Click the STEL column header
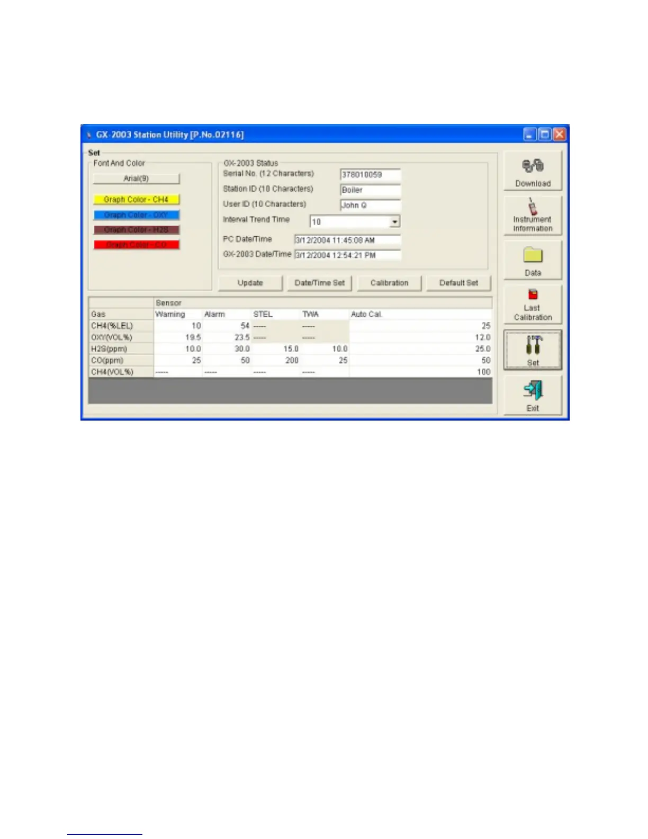Image resolution: width=648 pixels, height=839 pixels. coord(275,314)
